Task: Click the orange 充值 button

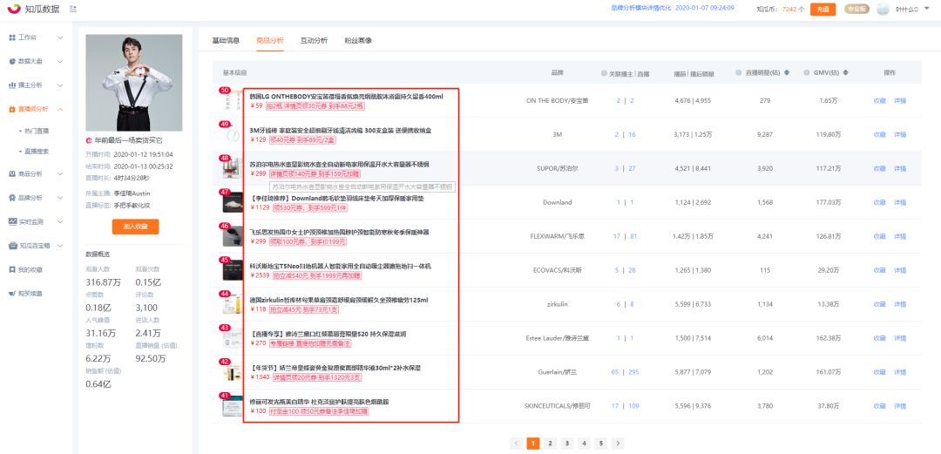Action: 823,9
